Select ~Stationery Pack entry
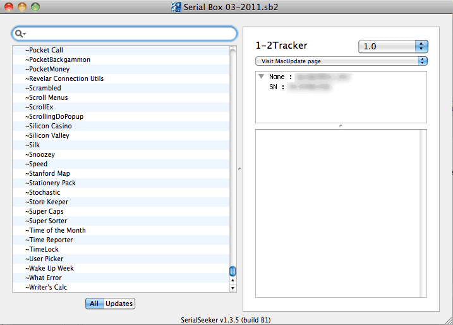Viewport: 453px width, 325px height. 121,183
